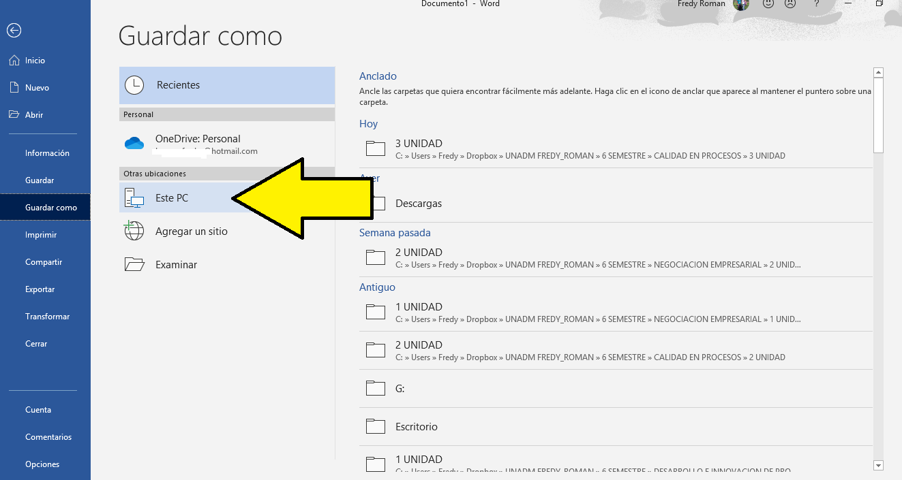Select Nuevo in the sidebar

37,87
